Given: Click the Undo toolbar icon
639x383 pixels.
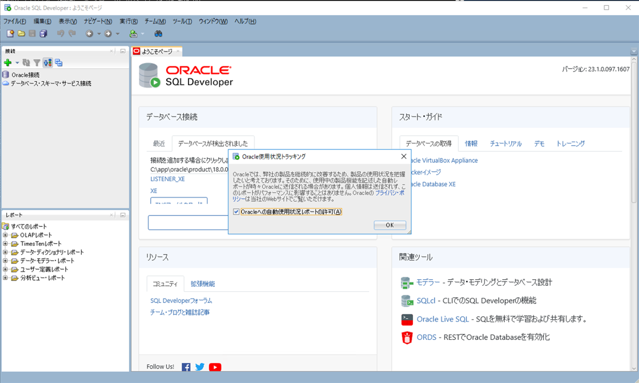Looking at the screenshot, I should tap(61, 33).
